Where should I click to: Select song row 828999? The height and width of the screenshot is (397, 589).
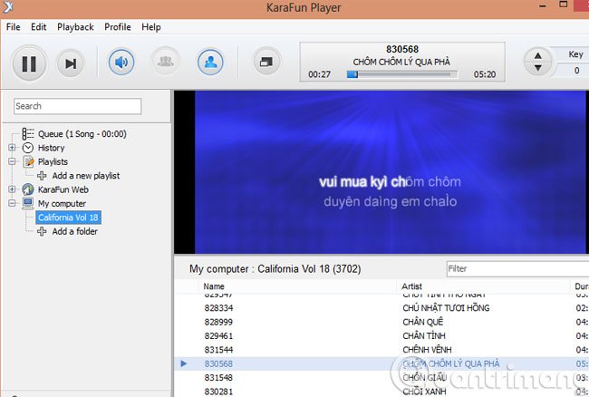[381, 322]
